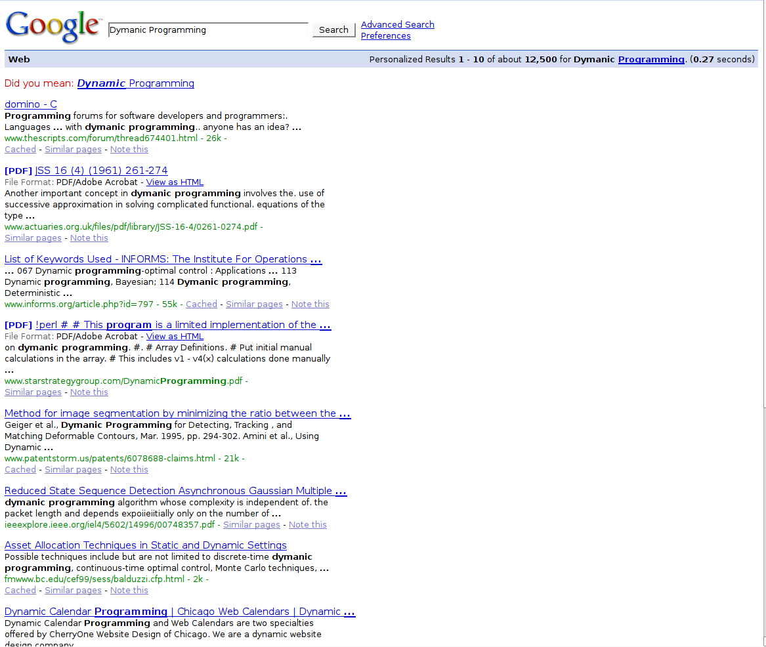Image resolution: width=766 pixels, height=647 pixels.
Task: Click the www.starstrategygroup.com/DynamicProgramming.pdf URL text
Action: tap(123, 381)
